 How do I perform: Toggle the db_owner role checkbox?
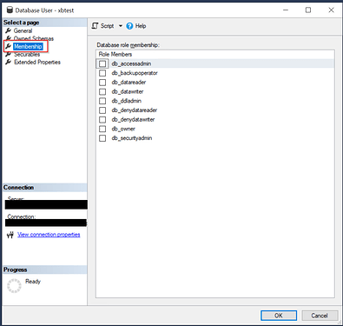102,129
